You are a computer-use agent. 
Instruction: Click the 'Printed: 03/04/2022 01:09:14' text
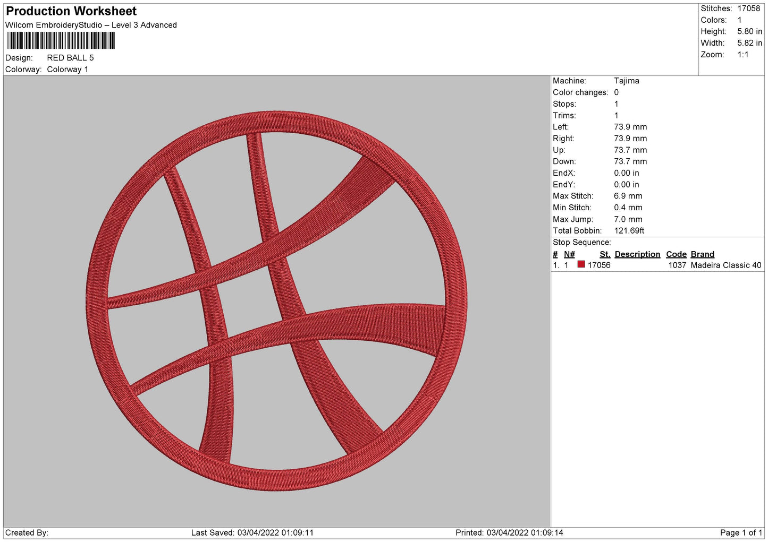509,533
